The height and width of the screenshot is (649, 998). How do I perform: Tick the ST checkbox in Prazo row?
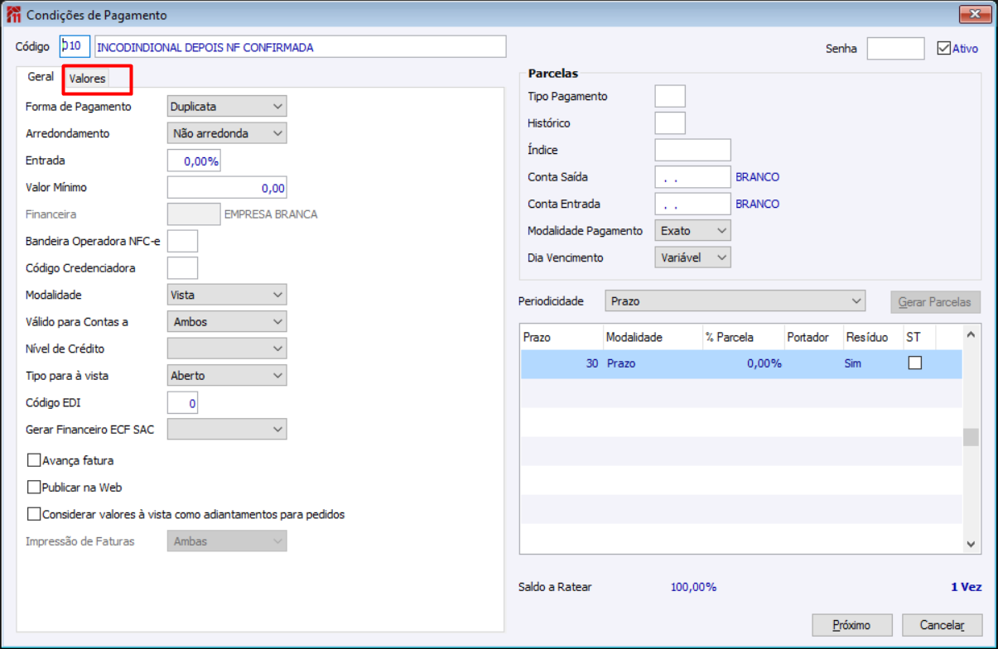(x=915, y=363)
